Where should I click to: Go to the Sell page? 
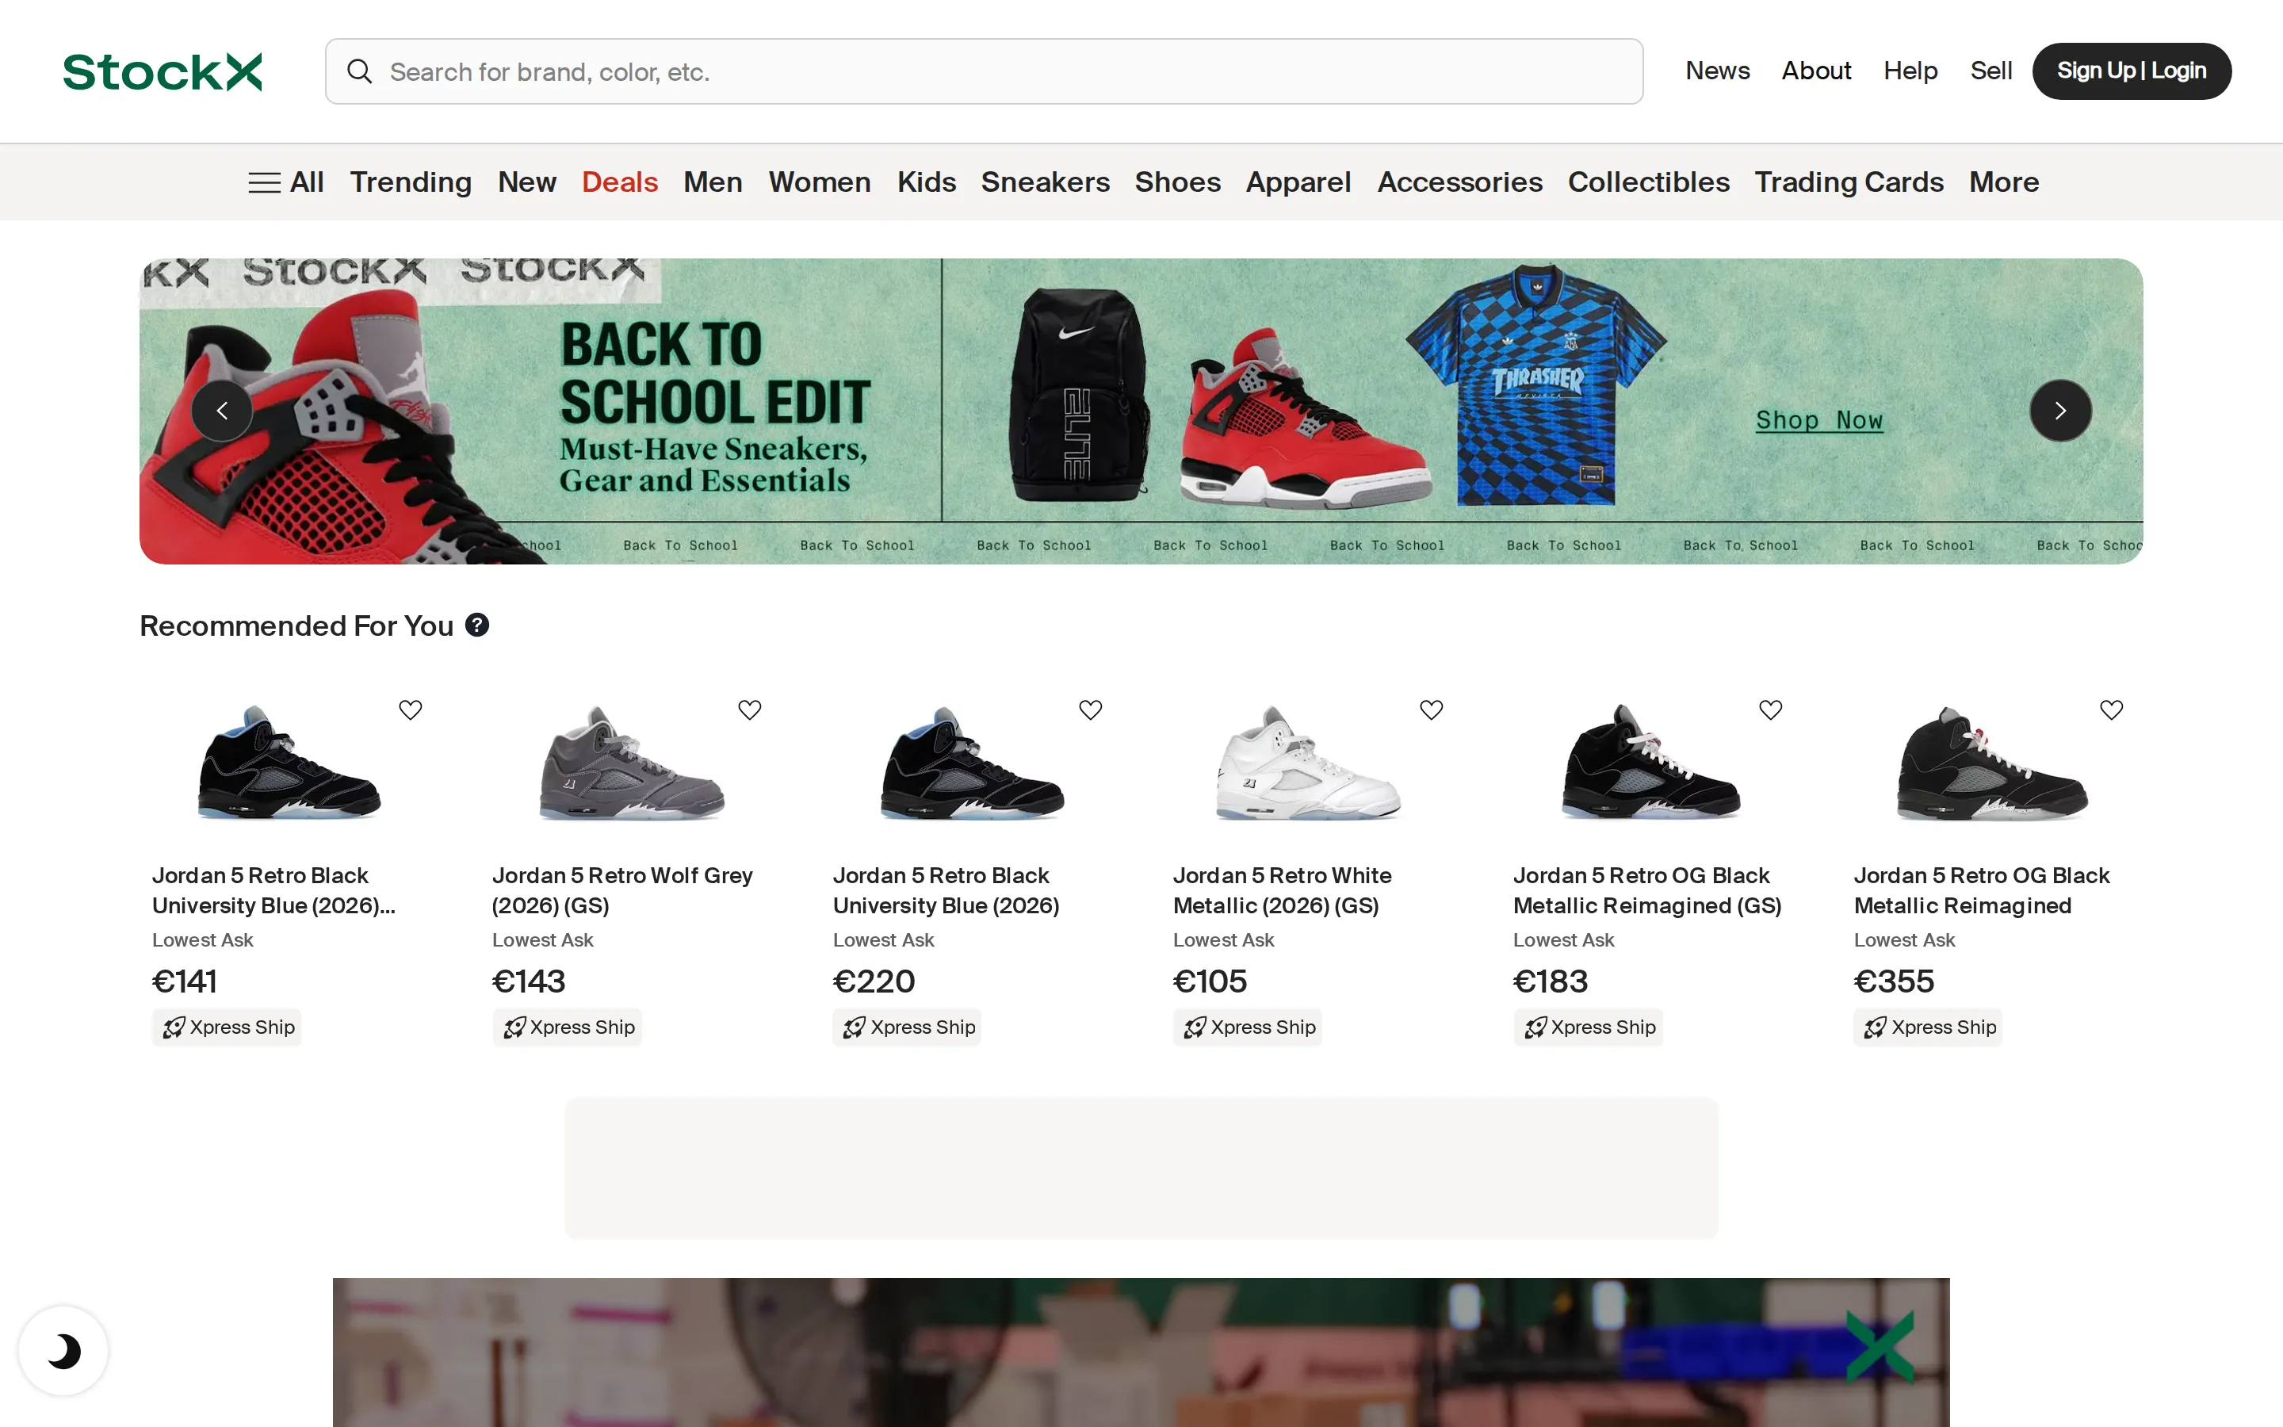pyautogui.click(x=1990, y=71)
